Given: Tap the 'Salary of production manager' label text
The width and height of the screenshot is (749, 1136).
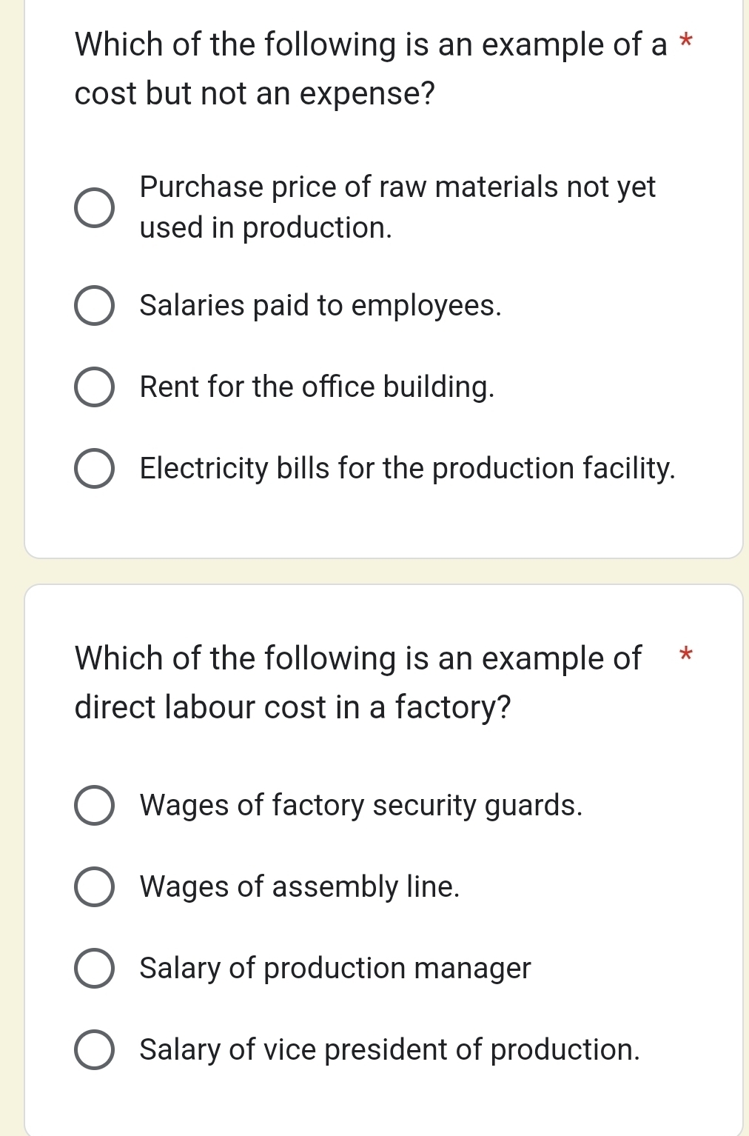Looking at the screenshot, I should pos(335,968).
